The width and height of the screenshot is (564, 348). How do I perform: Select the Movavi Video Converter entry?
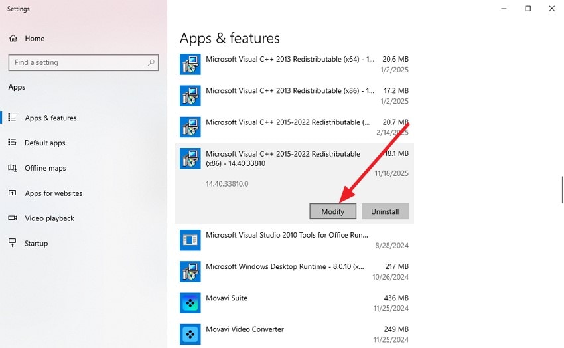[294, 334]
